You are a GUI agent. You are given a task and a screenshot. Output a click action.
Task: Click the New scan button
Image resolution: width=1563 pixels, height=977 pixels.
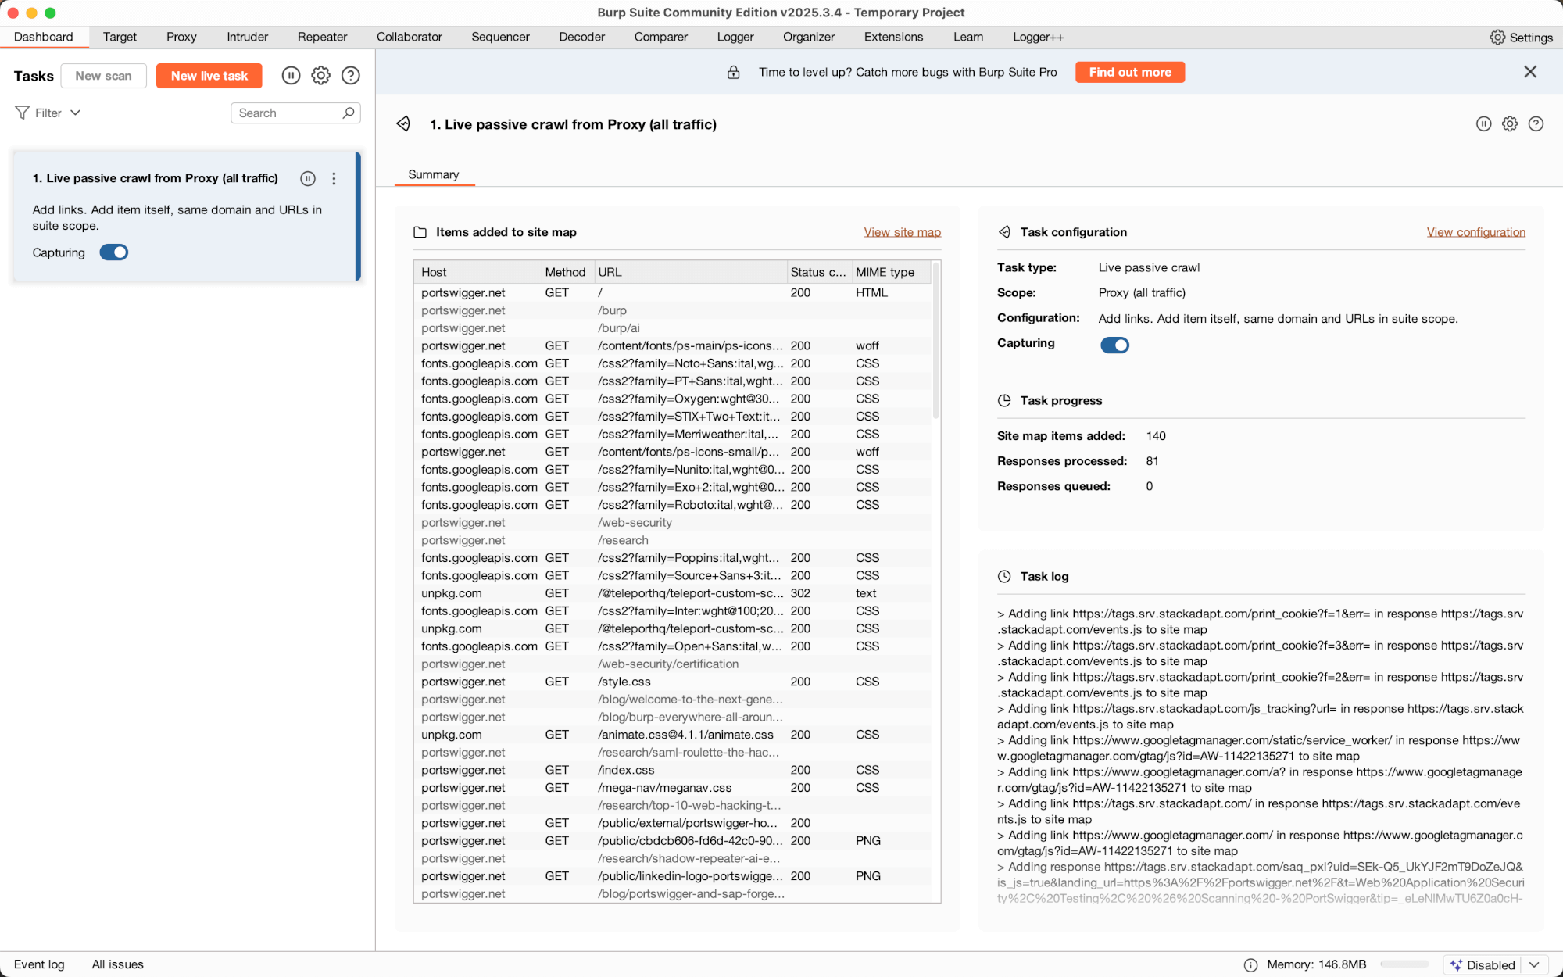103,76
